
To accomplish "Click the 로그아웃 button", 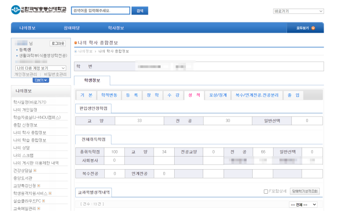I will (58, 44).
